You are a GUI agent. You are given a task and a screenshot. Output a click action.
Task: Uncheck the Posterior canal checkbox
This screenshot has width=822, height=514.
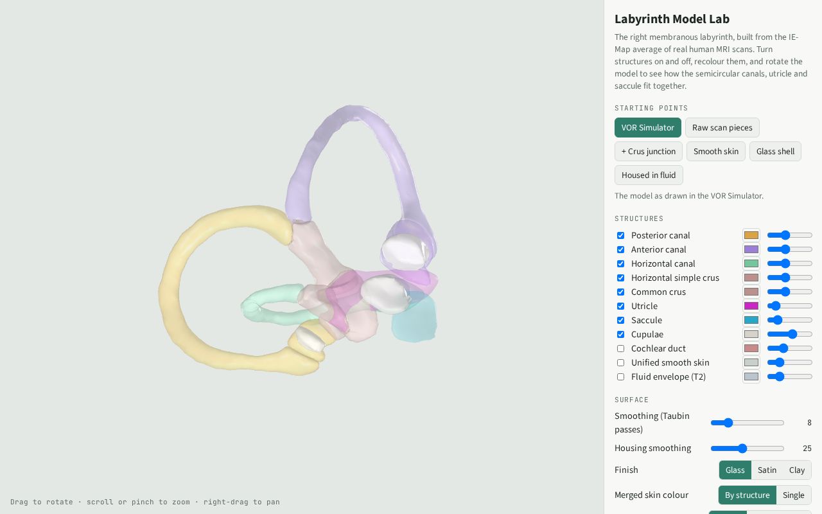(x=620, y=235)
